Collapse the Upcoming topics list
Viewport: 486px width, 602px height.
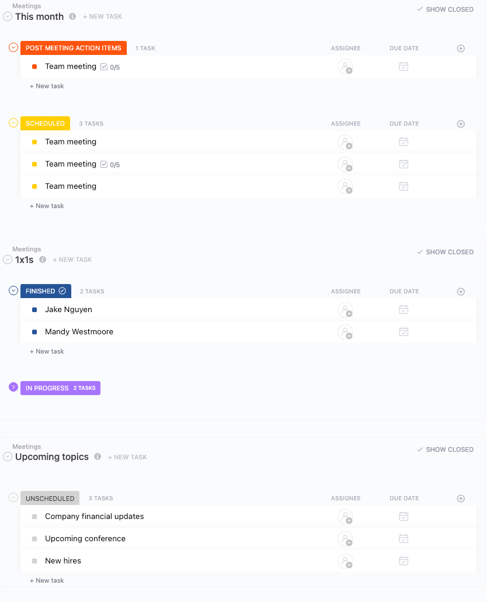[8, 456]
